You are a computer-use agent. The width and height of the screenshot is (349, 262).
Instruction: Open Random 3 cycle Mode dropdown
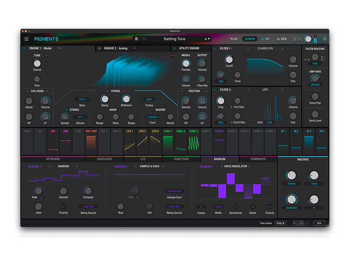coord(218,207)
